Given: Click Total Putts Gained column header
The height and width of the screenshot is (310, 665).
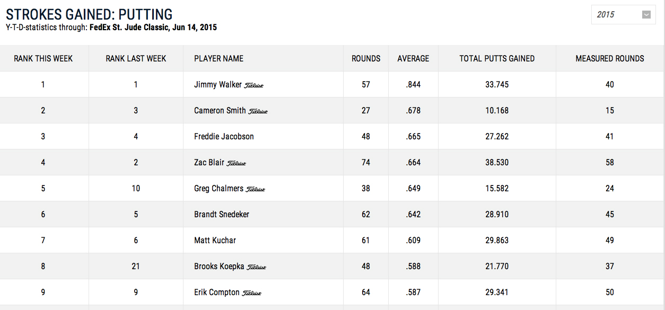Looking at the screenshot, I should 497,59.
